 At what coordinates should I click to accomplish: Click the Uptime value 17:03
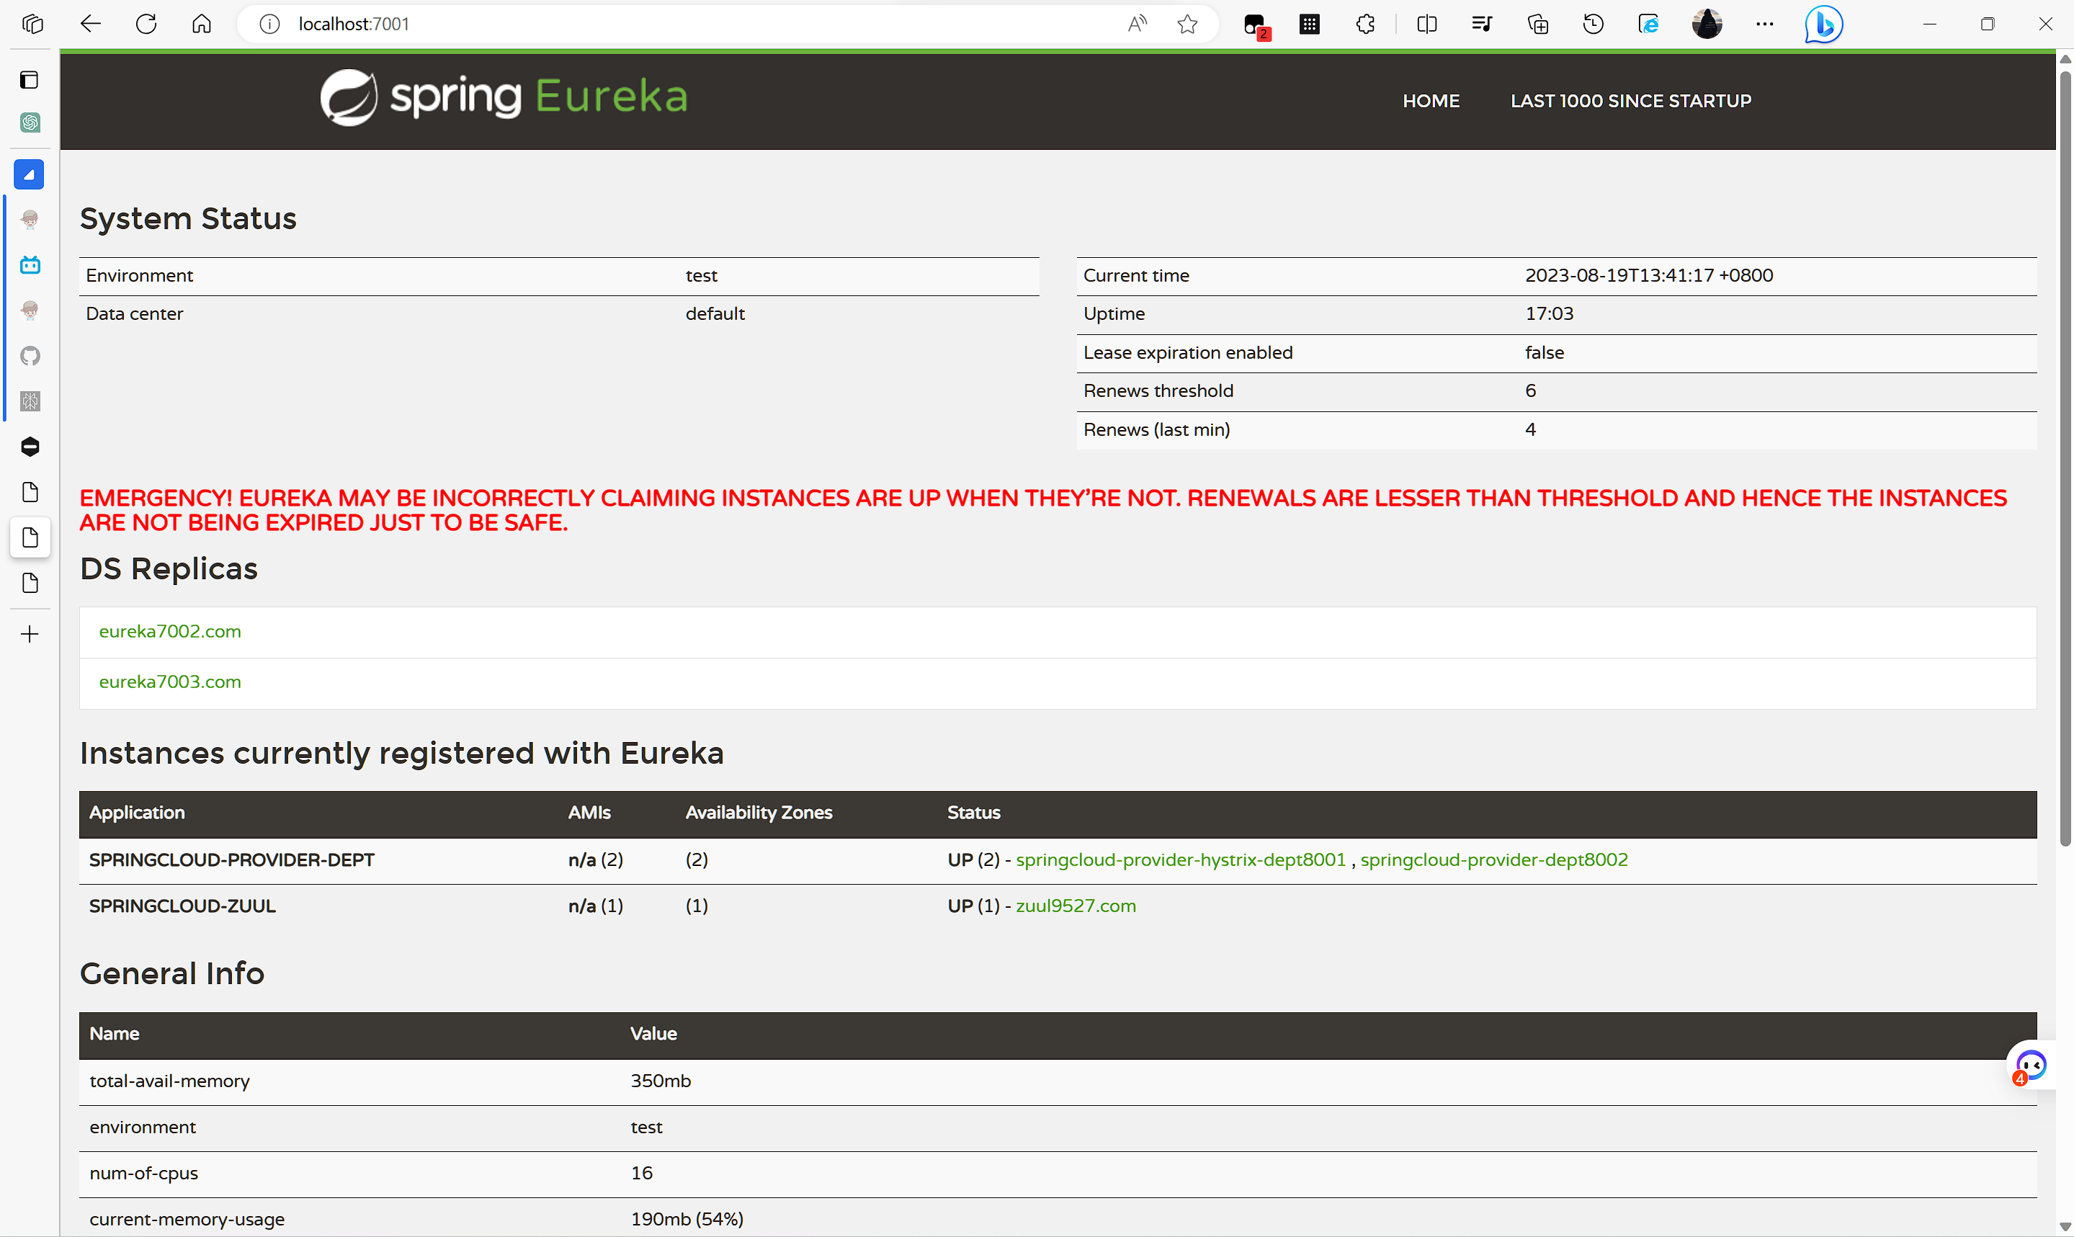tap(1549, 313)
